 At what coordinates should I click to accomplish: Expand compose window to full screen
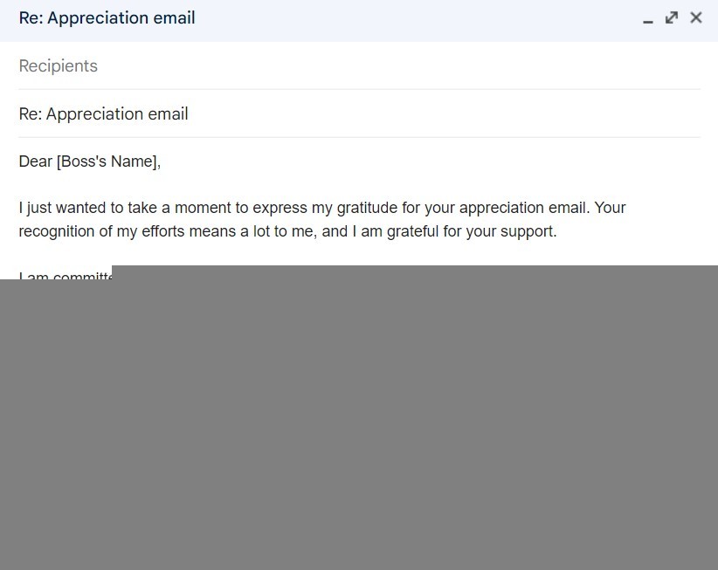[x=672, y=17]
